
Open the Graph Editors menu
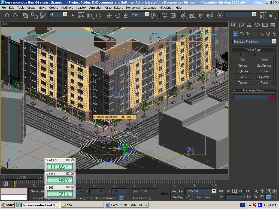coord(114,8)
